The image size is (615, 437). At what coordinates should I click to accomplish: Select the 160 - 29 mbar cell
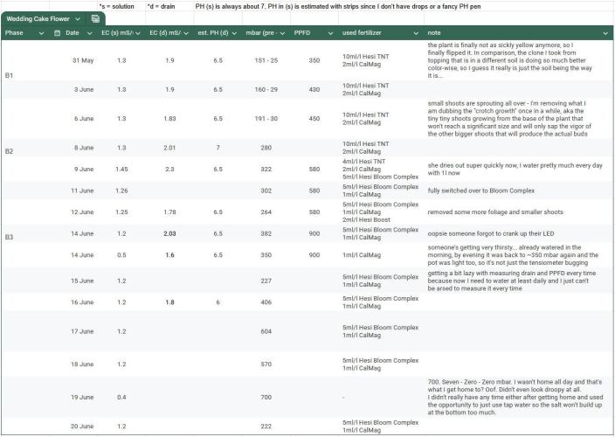266,89
